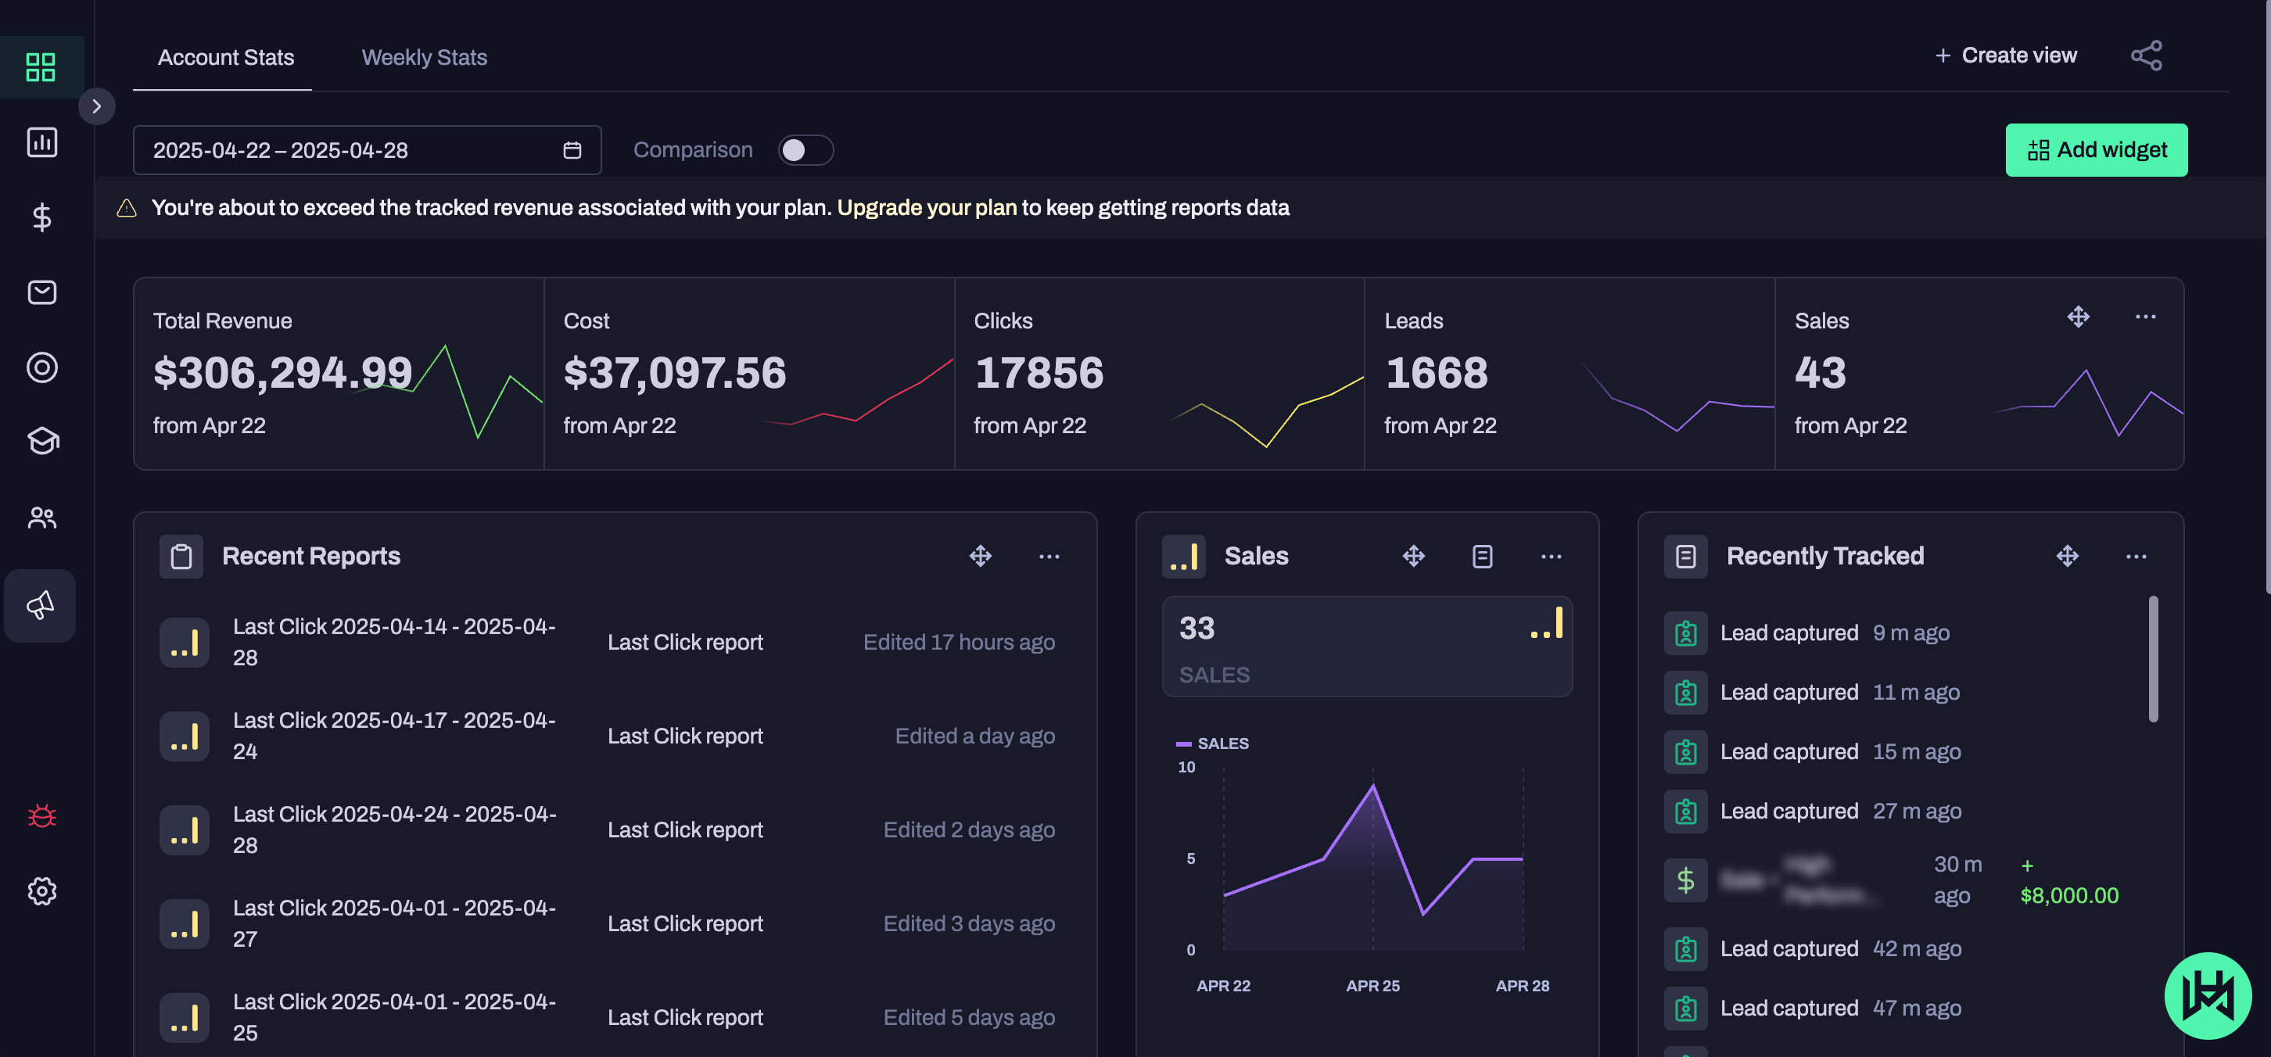Open the envelope email sidebar icon
This screenshot has height=1057, width=2271.
click(41, 292)
